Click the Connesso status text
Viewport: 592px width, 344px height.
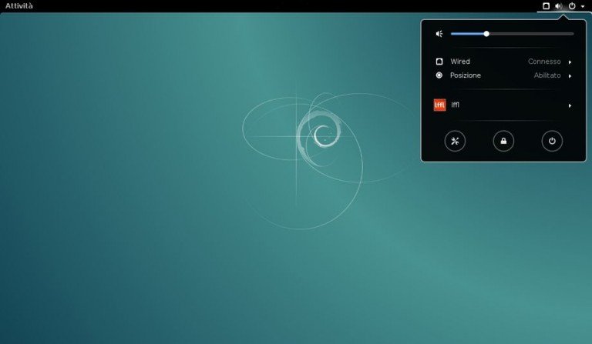[544, 62]
